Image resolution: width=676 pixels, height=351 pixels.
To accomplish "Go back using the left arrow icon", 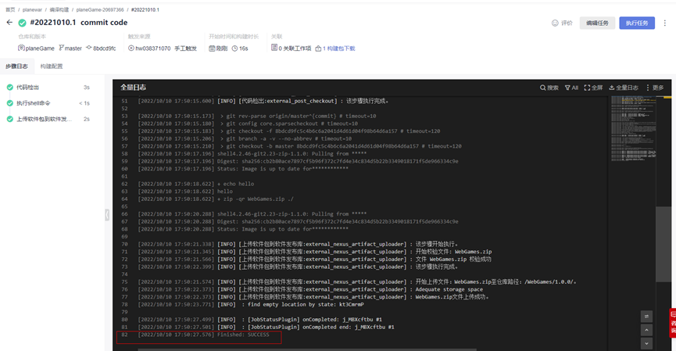I will click(x=9, y=23).
